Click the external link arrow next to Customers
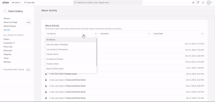 tap(14, 43)
